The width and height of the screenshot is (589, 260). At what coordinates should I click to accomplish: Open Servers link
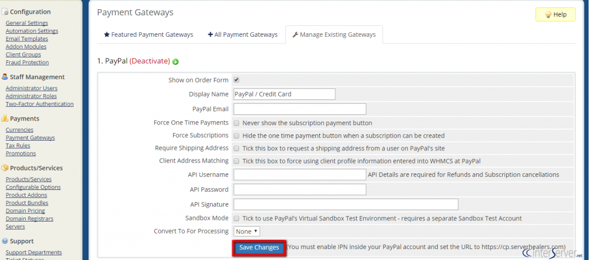point(16,226)
